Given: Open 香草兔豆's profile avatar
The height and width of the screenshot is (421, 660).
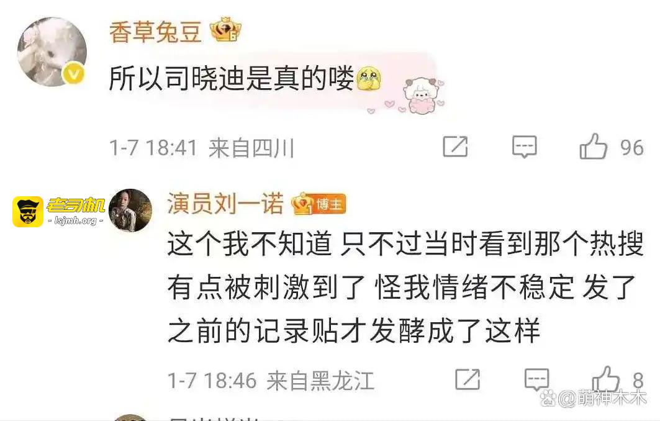Looking at the screenshot, I should 52,52.
